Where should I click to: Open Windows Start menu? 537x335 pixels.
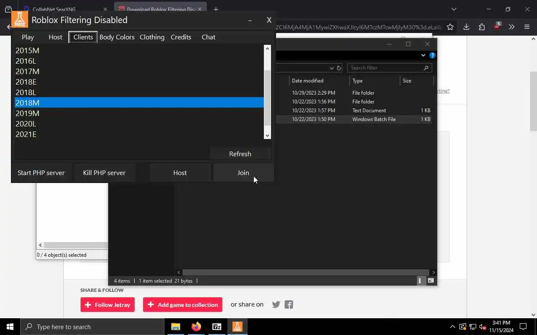point(10,327)
